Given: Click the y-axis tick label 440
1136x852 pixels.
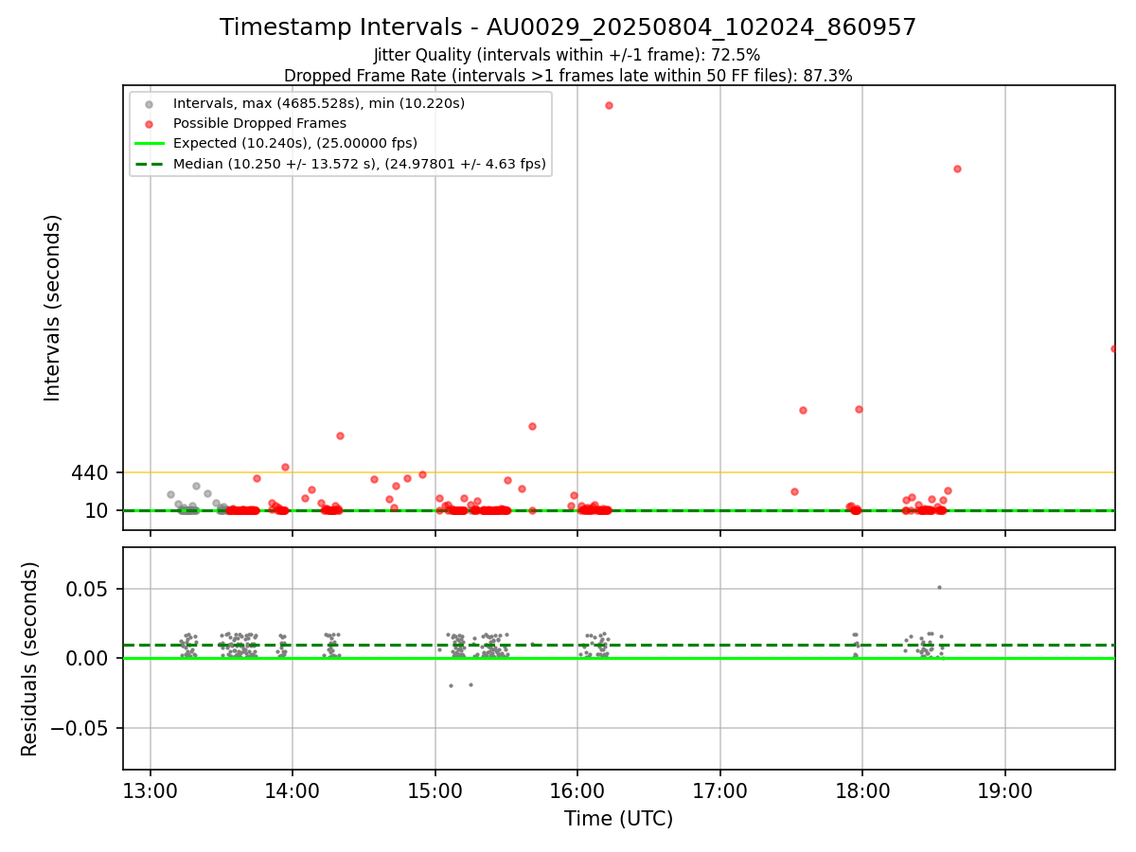Looking at the screenshot, I should click(90, 472).
